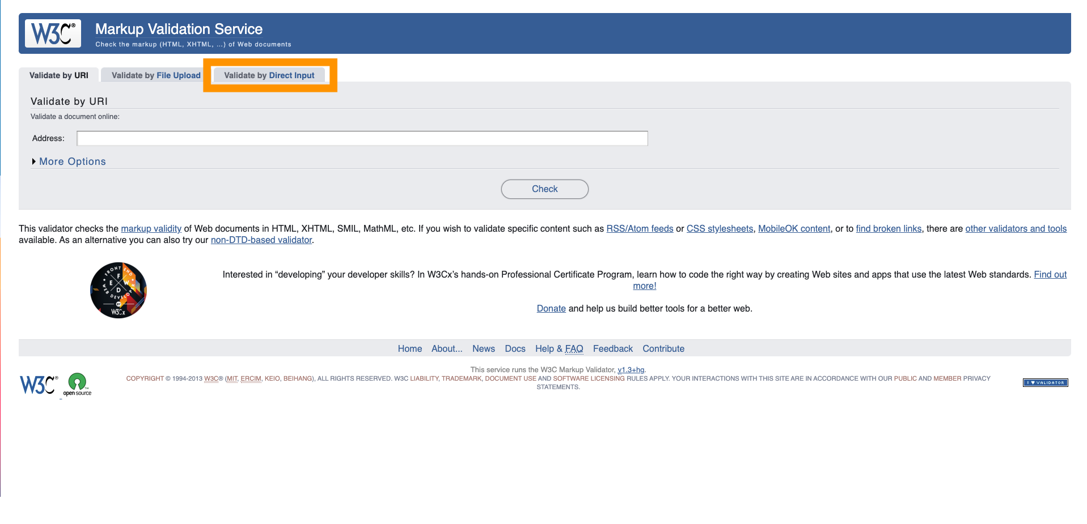Screen dimensions: 1087x524
Task: Follow the find broken links link
Action: tap(889, 228)
